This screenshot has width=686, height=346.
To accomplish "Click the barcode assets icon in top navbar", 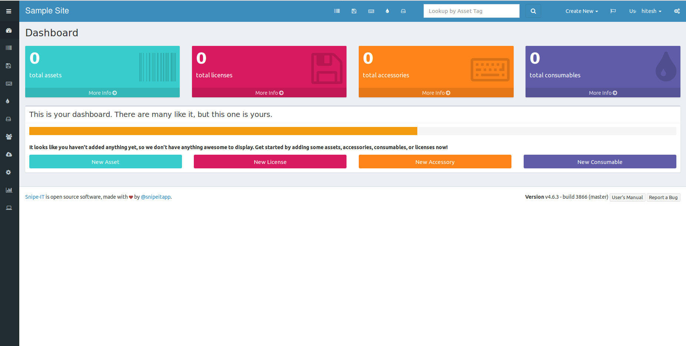I will pos(337,11).
